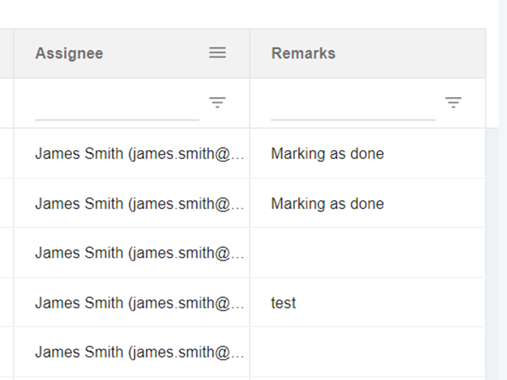Click the empty filter cell left of Assignee
507x380 pixels.
[7, 103]
